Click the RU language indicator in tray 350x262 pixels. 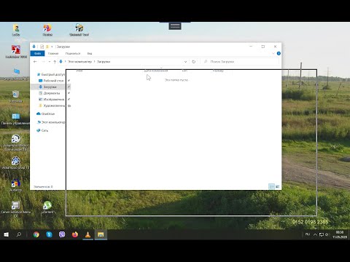coord(308,234)
